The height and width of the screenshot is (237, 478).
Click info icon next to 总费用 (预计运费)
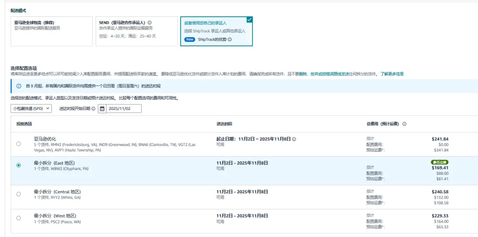(x=404, y=124)
